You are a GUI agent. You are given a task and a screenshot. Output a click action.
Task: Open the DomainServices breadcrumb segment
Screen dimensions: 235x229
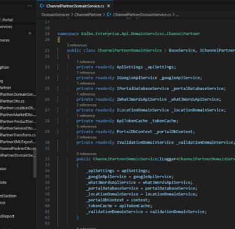[x=55, y=15]
